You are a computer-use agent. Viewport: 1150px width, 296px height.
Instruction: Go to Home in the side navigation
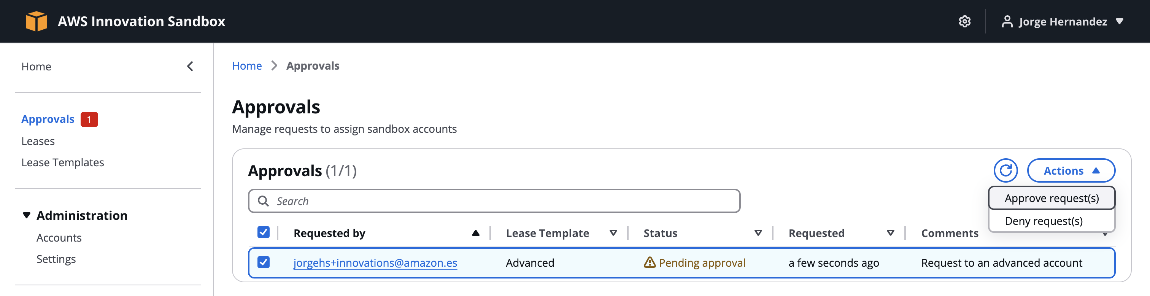36,67
